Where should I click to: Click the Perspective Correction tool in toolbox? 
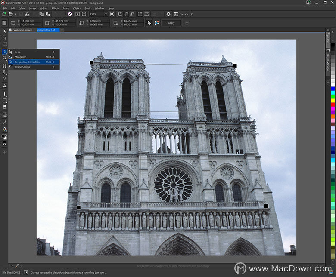(4, 52)
